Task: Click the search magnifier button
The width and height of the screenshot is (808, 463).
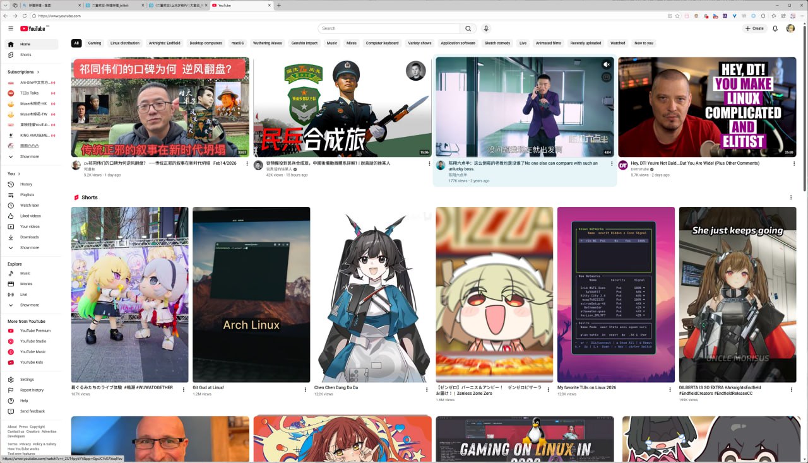Action: (468, 28)
